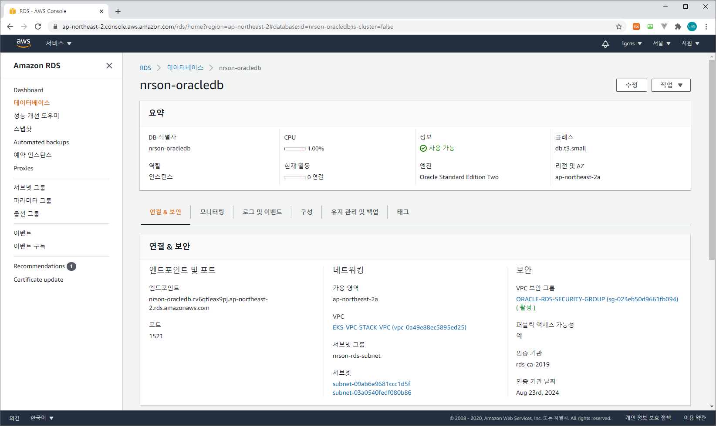
Task: Open Proxies in the sidebar
Action: coord(24,168)
